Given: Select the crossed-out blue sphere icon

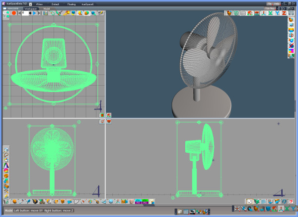Looking at the screenshot, I should pyautogui.click(x=291, y=45).
